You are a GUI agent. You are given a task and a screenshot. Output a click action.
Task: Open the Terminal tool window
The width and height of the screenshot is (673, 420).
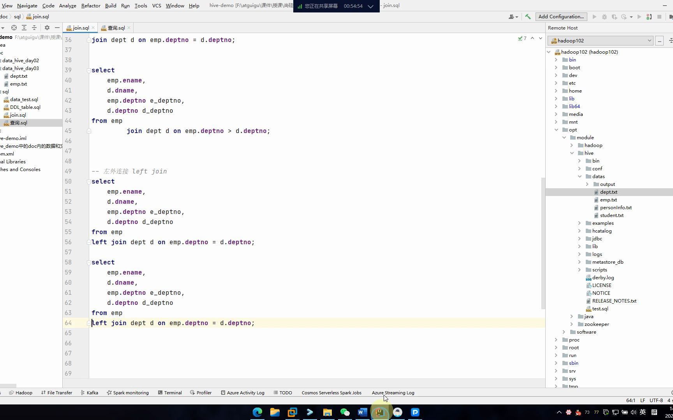point(170,393)
